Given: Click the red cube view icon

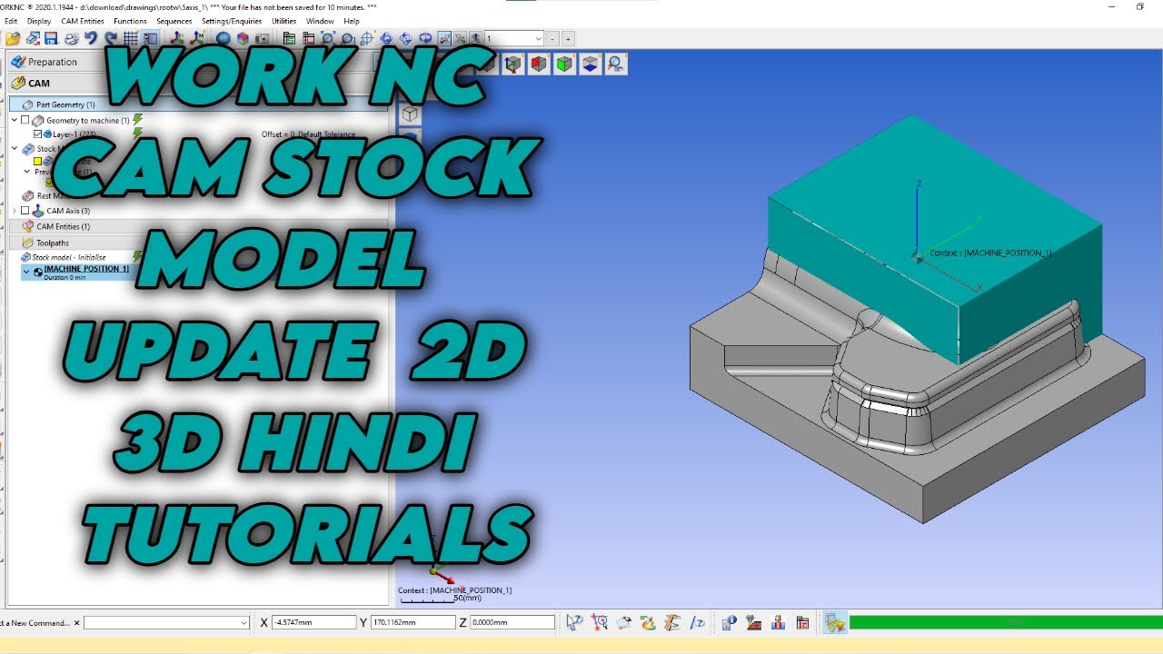Looking at the screenshot, I should coord(540,64).
